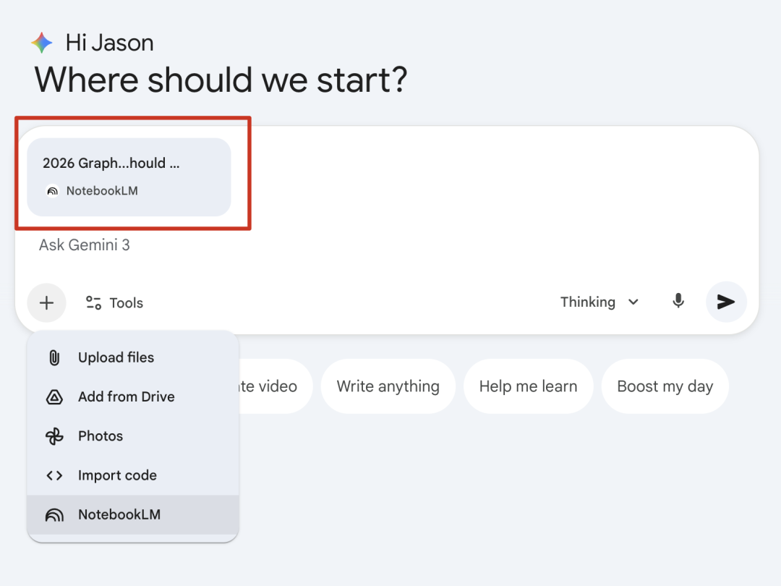Click the Help me learn chip
The width and height of the screenshot is (781, 586).
pyautogui.click(x=528, y=386)
